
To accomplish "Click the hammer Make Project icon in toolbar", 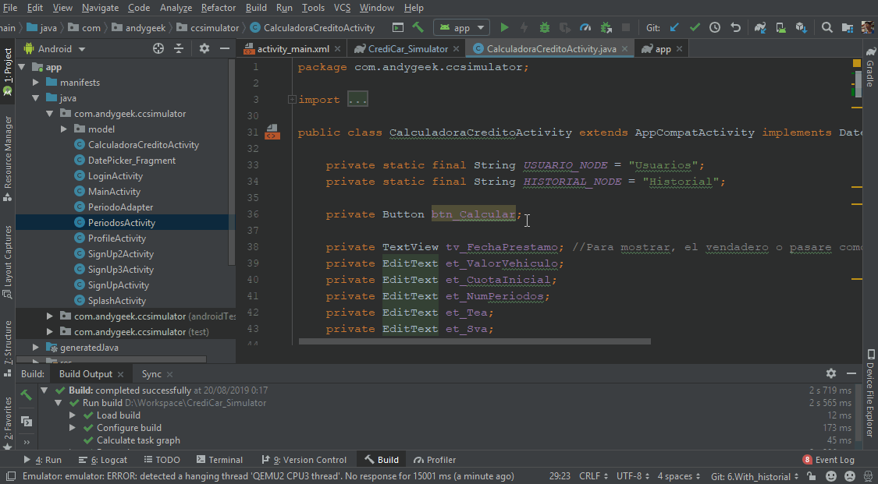I will [418, 27].
